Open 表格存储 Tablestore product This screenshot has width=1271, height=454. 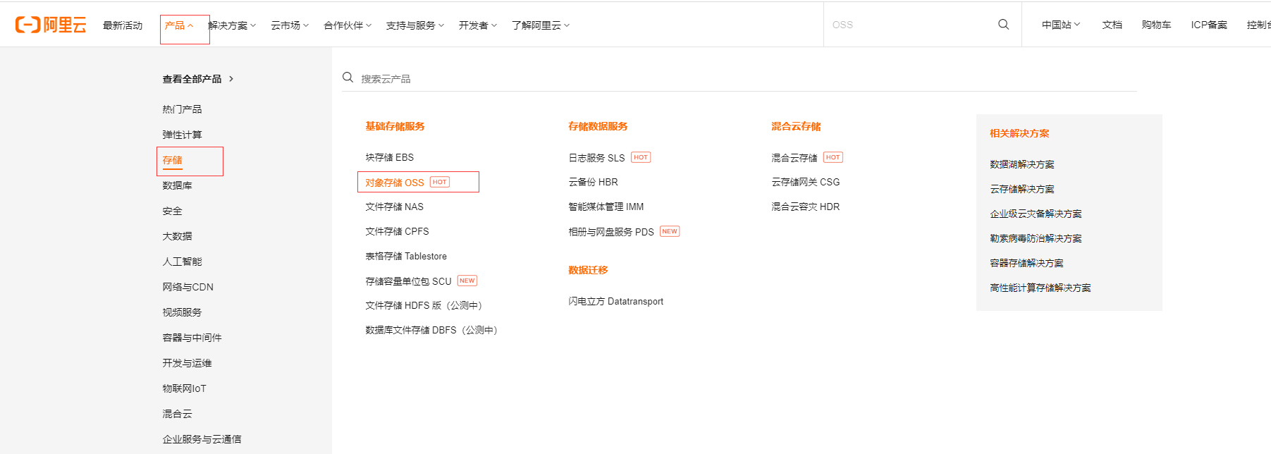click(x=406, y=256)
